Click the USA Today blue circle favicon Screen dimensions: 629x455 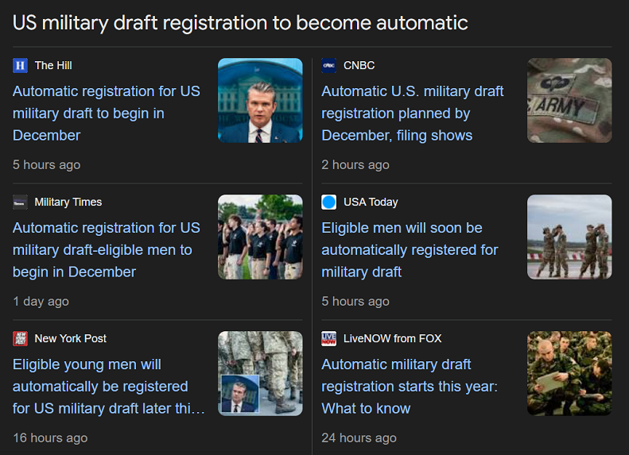pos(329,202)
